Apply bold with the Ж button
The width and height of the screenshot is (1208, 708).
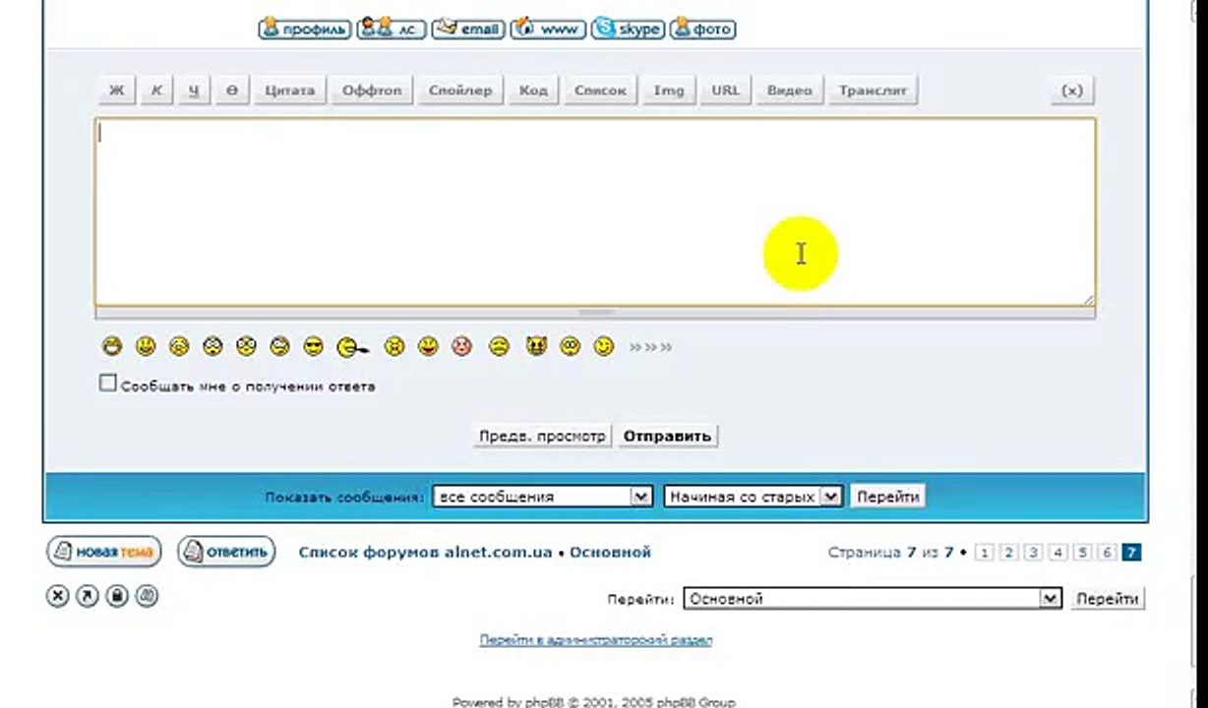[x=116, y=90]
